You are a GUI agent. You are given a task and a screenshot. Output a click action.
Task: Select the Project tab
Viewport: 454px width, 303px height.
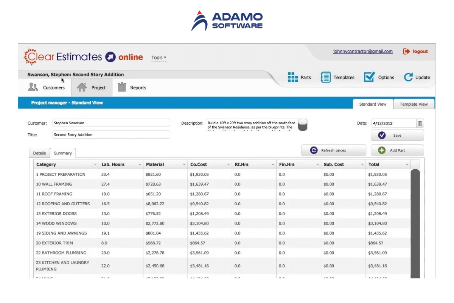click(92, 87)
